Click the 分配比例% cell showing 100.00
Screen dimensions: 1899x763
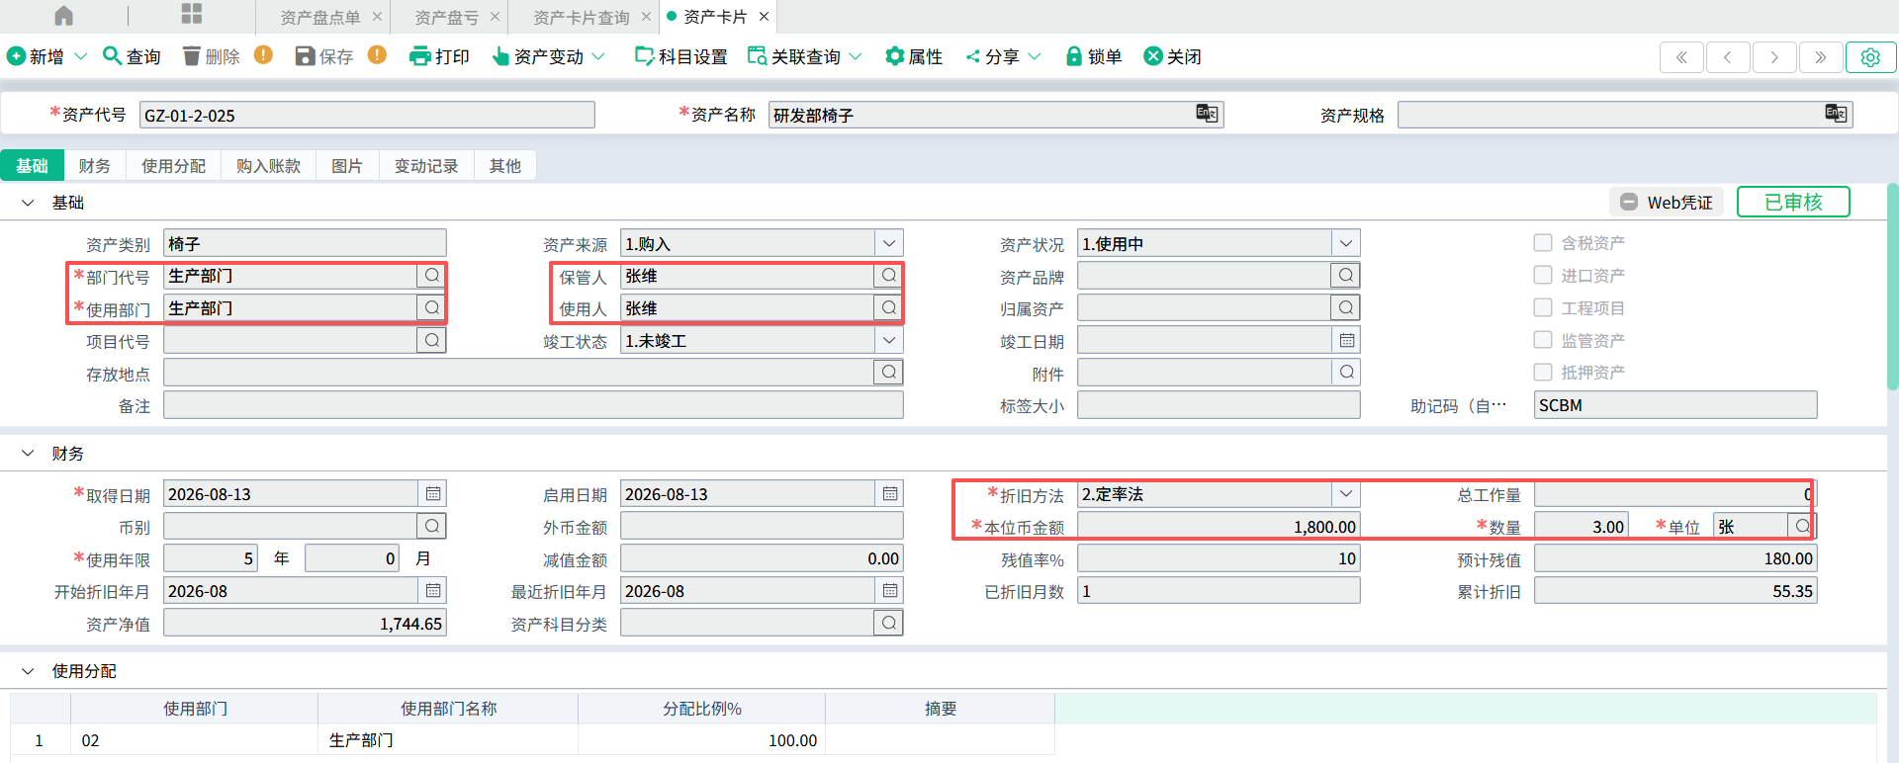[x=701, y=740]
